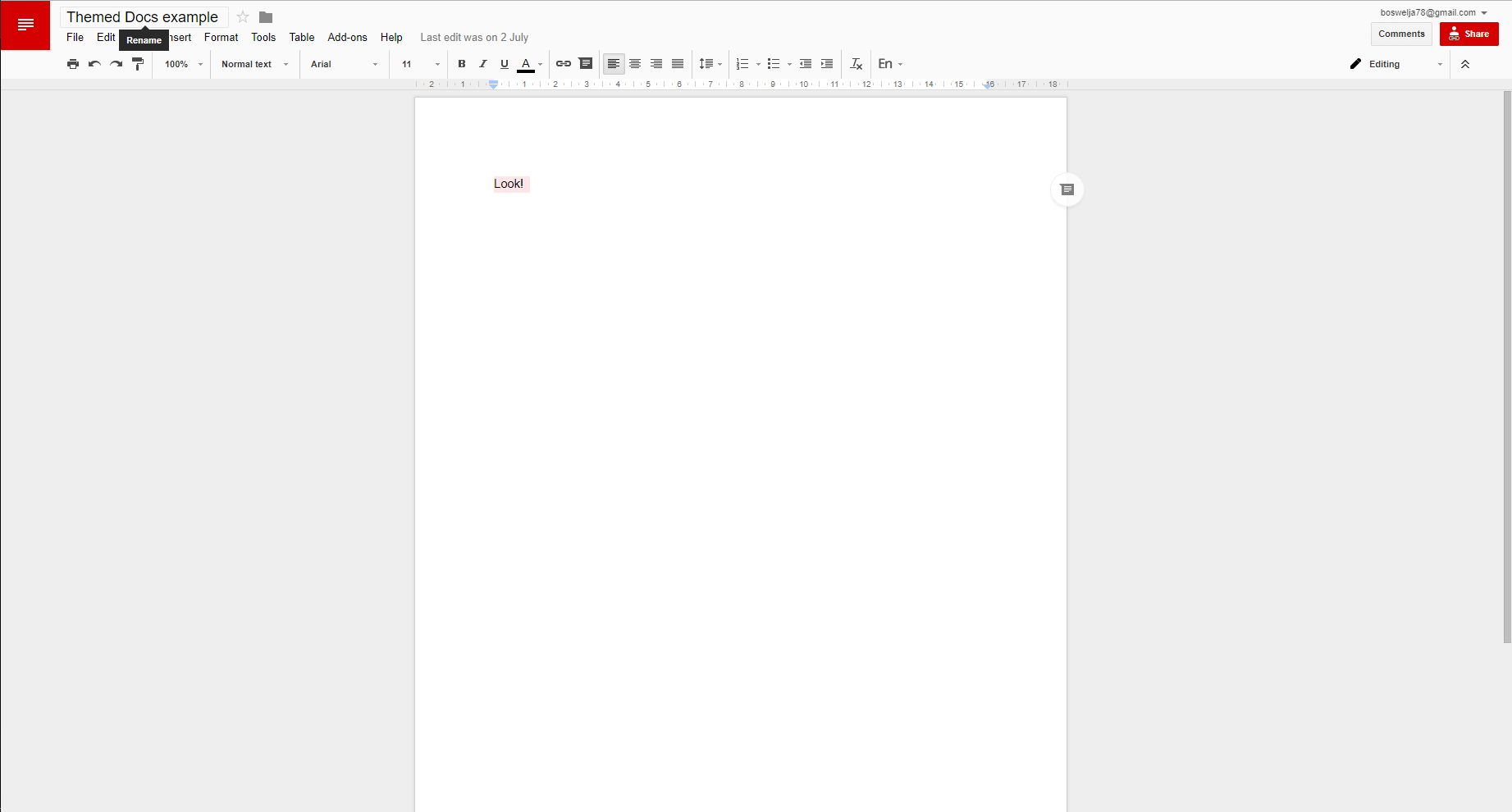Open the 100% zoom dropdown
The image size is (1512, 812).
tap(184, 64)
